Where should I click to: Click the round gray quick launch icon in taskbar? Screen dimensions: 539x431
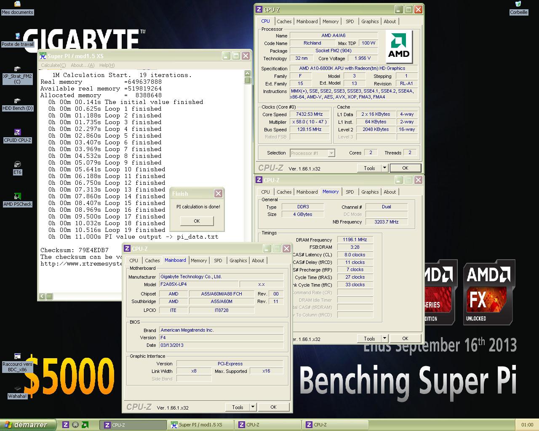tap(75, 425)
